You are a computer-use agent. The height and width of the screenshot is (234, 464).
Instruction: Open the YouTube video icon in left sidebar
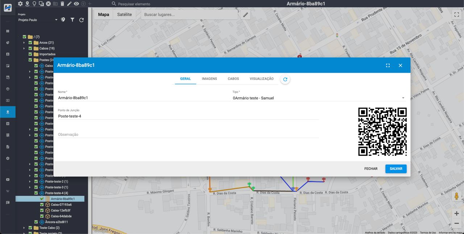[8, 180]
